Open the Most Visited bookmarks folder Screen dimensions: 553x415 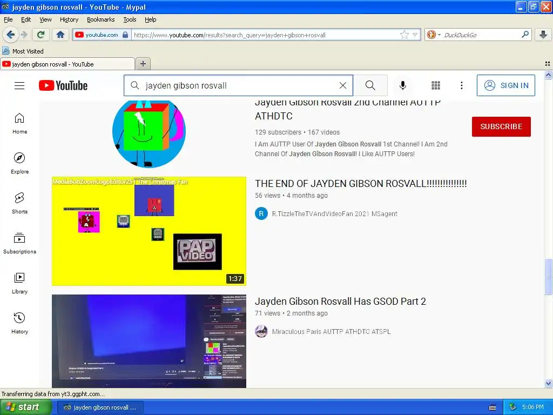pos(23,51)
